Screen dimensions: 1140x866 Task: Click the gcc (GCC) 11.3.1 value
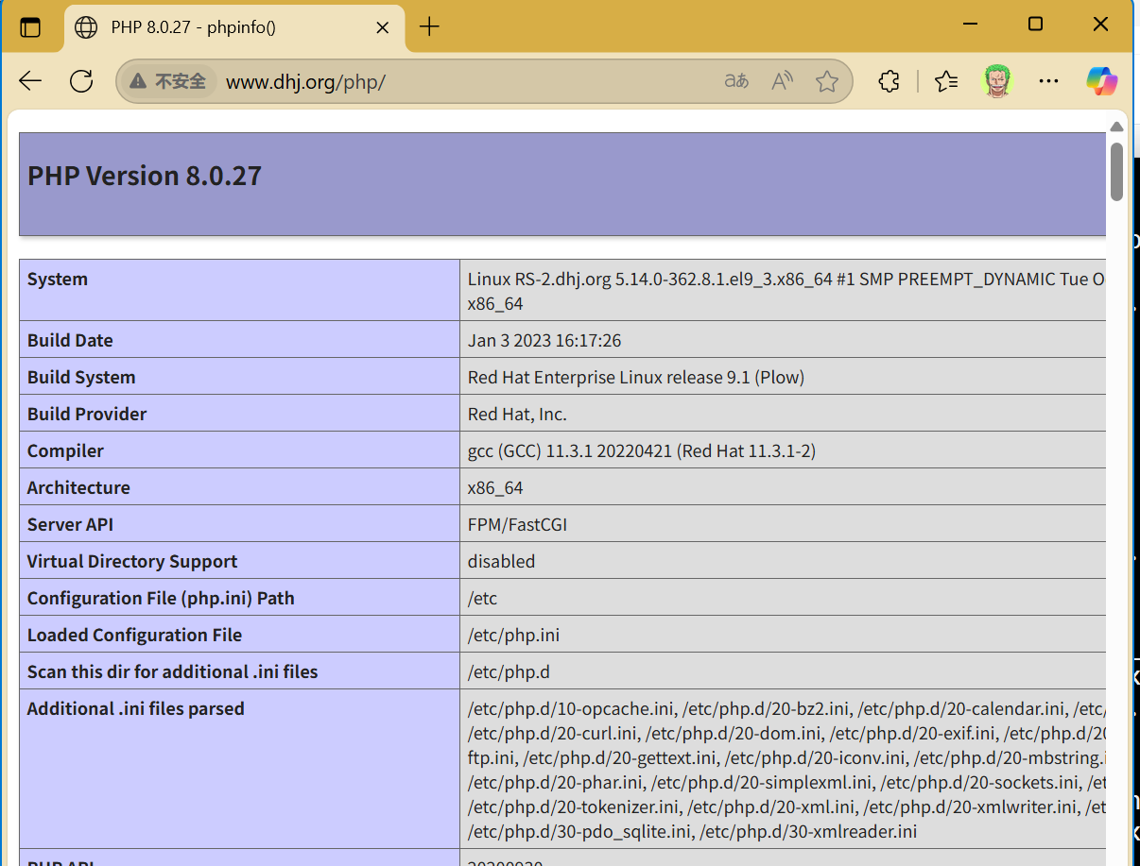[x=642, y=450]
